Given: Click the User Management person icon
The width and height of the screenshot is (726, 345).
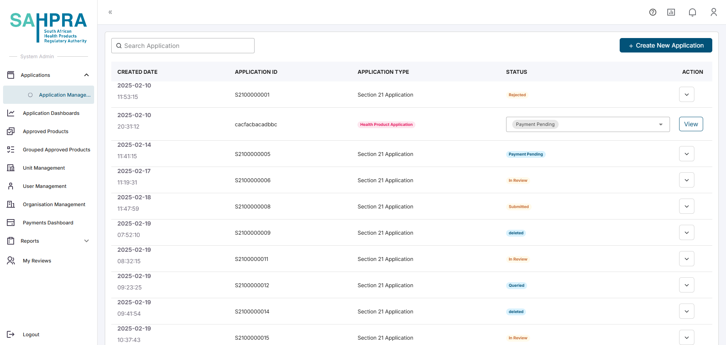Looking at the screenshot, I should [x=11, y=186].
